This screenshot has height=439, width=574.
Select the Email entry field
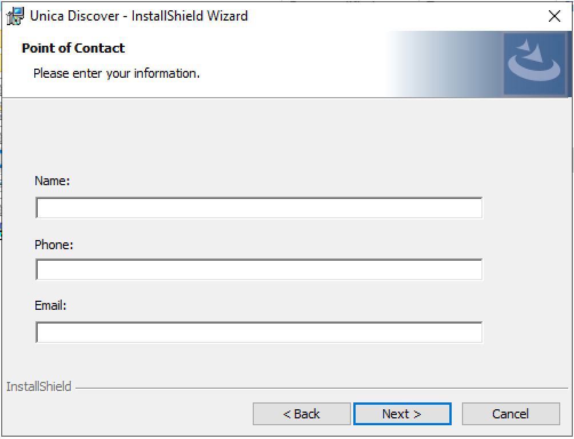pyautogui.click(x=259, y=332)
